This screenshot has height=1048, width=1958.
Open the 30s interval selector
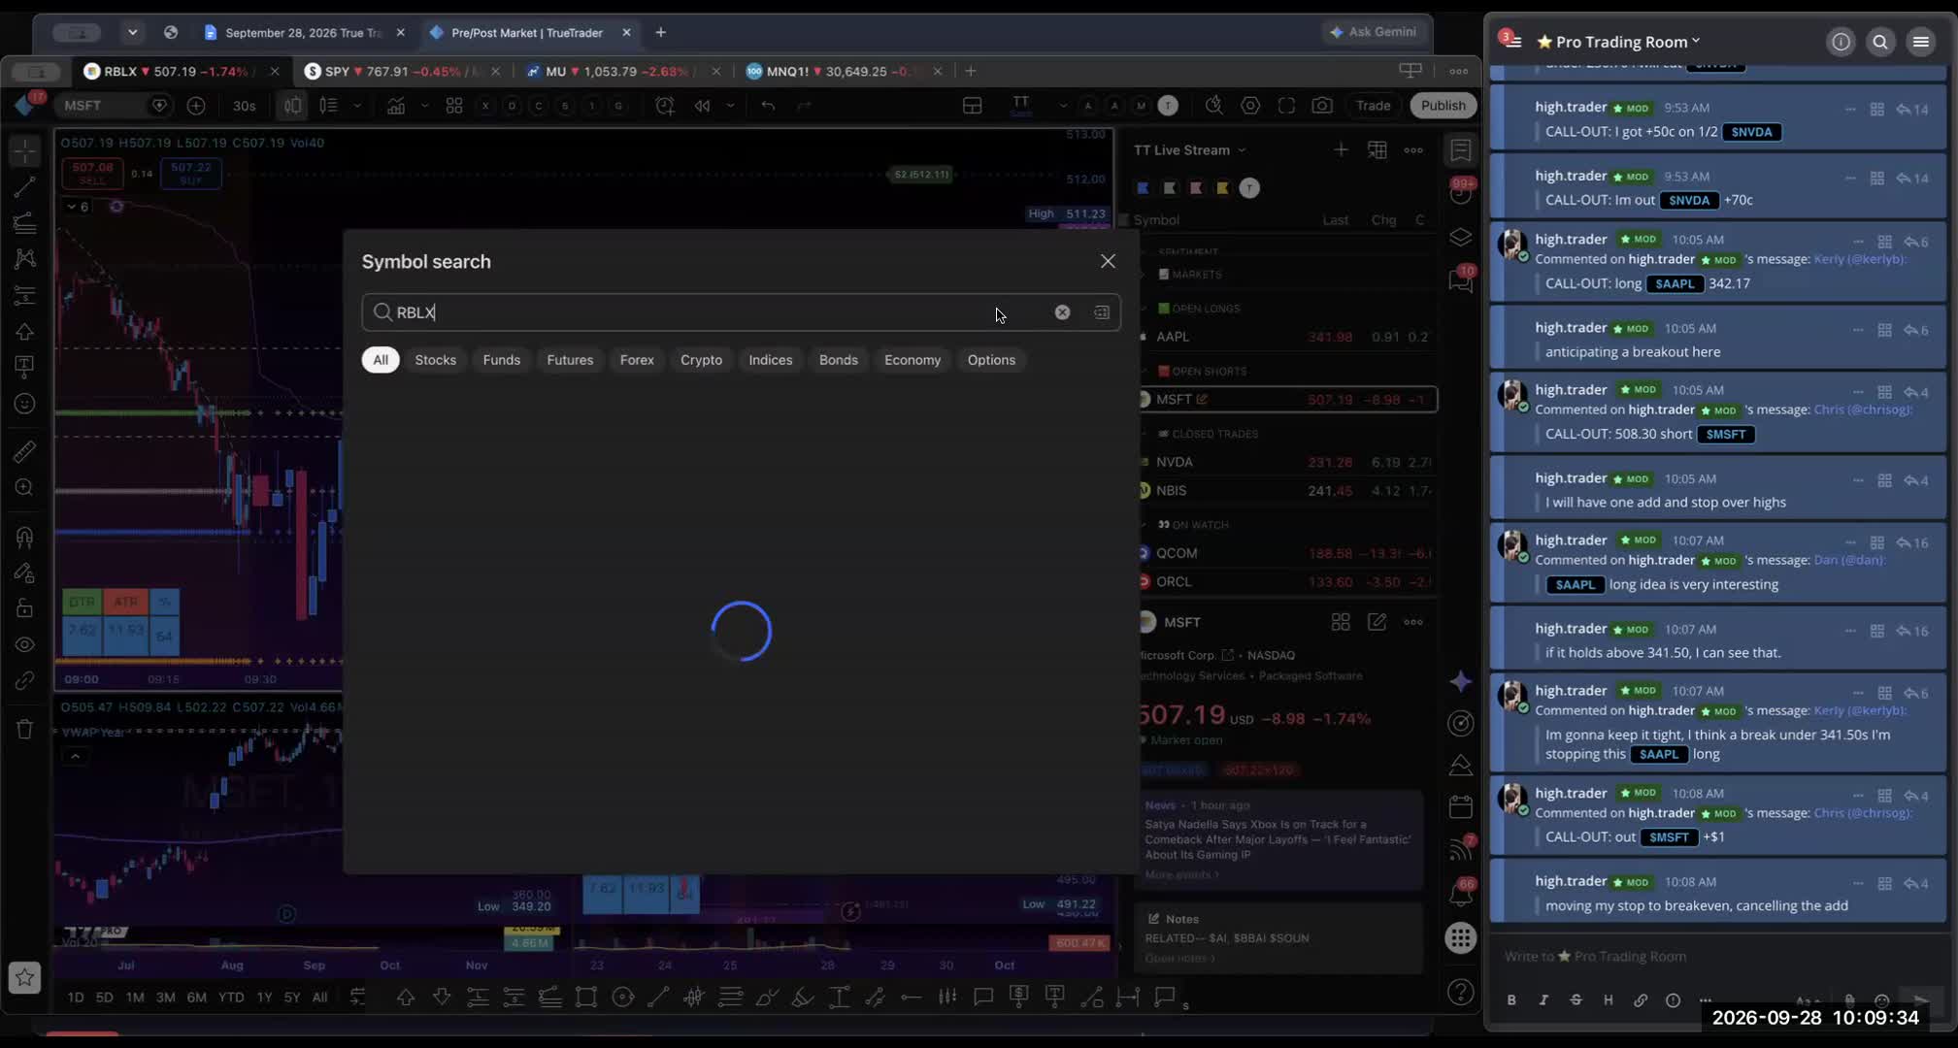click(x=244, y=106)
